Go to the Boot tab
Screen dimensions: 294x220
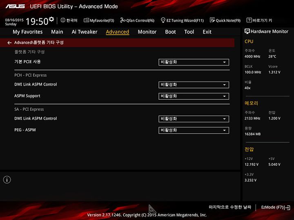170,32
